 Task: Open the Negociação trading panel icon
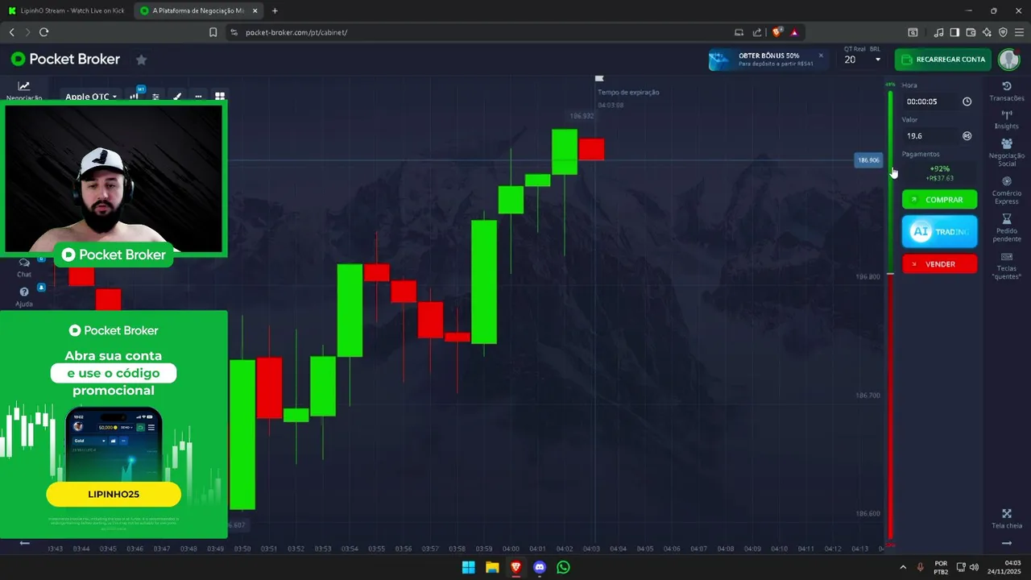(24, 88)
